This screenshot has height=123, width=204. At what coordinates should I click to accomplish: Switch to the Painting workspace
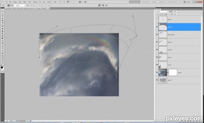tap(162, 2)
